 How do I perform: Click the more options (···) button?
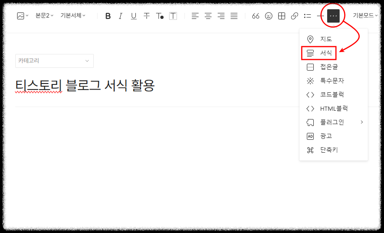pyautogui.click(x=333, y=16)
